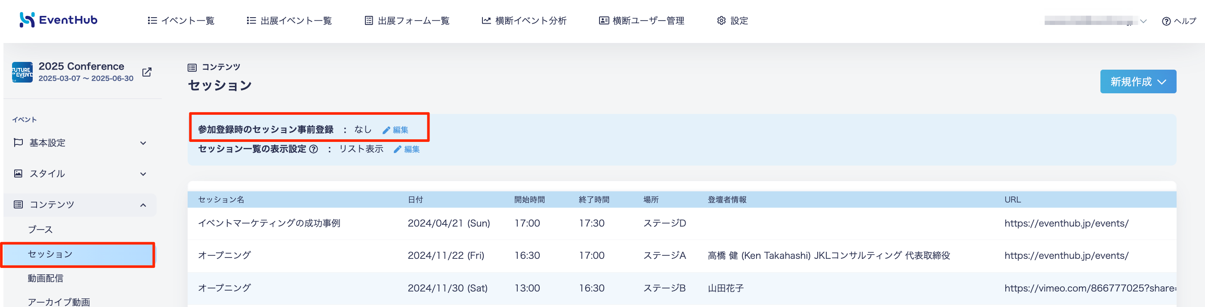Expand スタイル sidebar section
The height and width of the screenshot is (307, 1205).
point(143,174)
